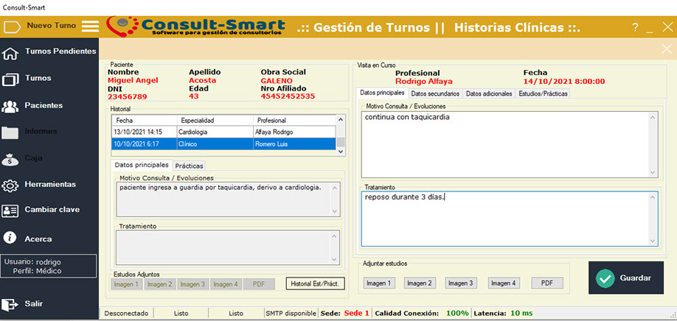Viewport: 677px width, 321px height.
Task: Open Herramientas gear icon
Action: pyautogui.click(x=10, y=185)
